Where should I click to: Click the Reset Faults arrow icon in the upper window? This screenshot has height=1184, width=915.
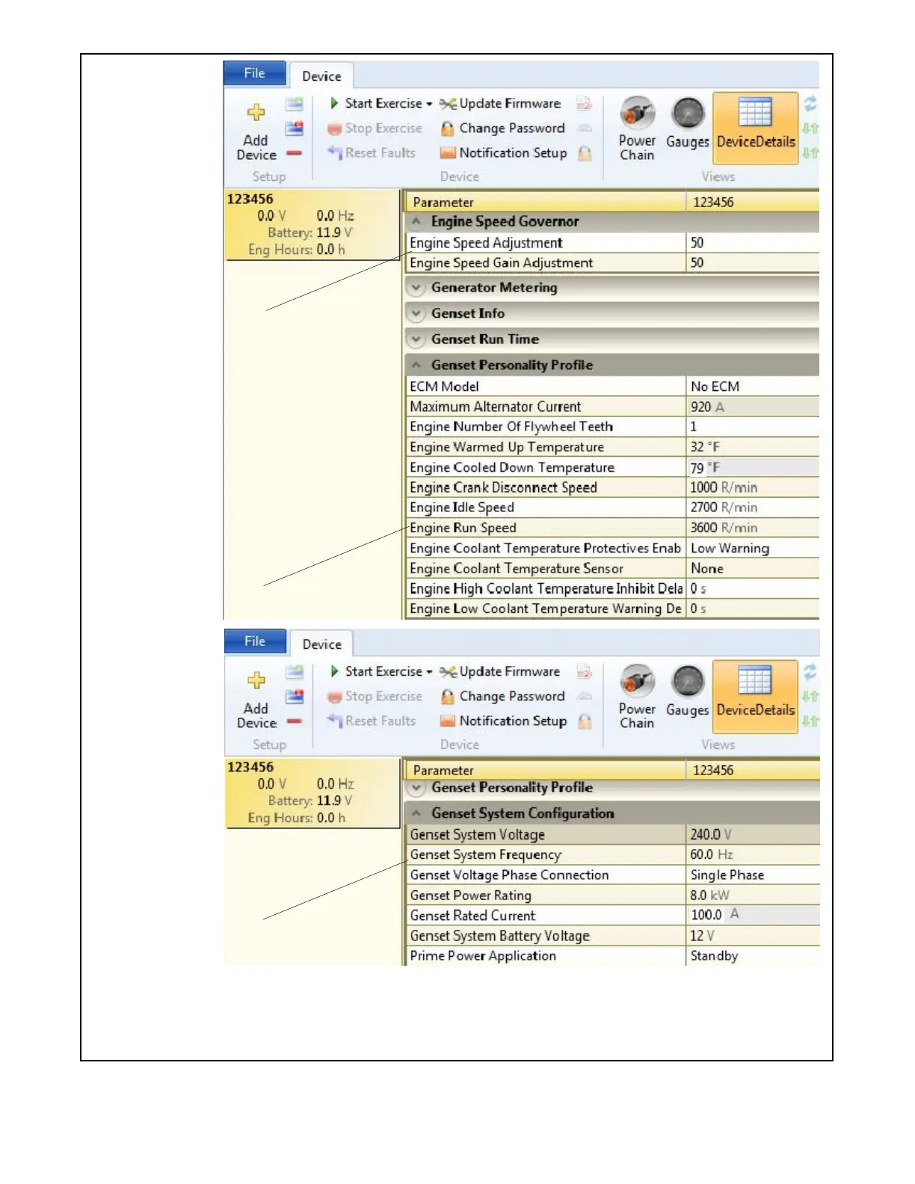tap(334, 152)
